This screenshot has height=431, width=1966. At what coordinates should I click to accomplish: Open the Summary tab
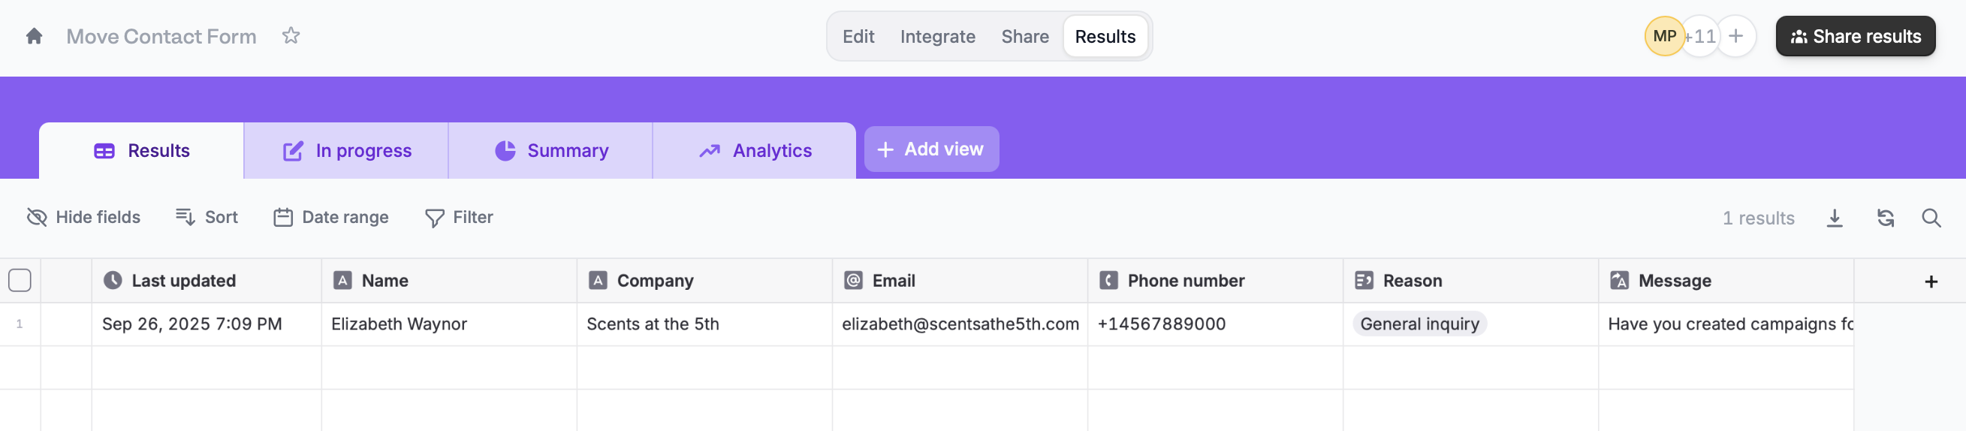click(x=552, y=151)
